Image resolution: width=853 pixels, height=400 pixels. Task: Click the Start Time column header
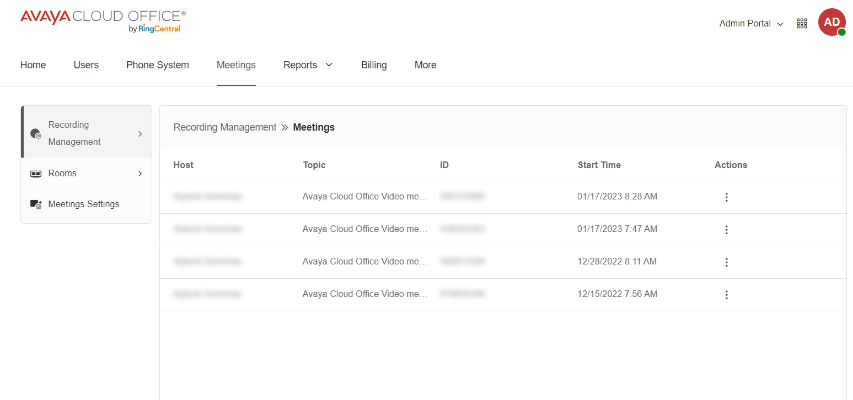point(599,165)
